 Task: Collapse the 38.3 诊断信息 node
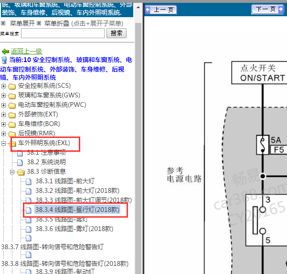(12, 172)
